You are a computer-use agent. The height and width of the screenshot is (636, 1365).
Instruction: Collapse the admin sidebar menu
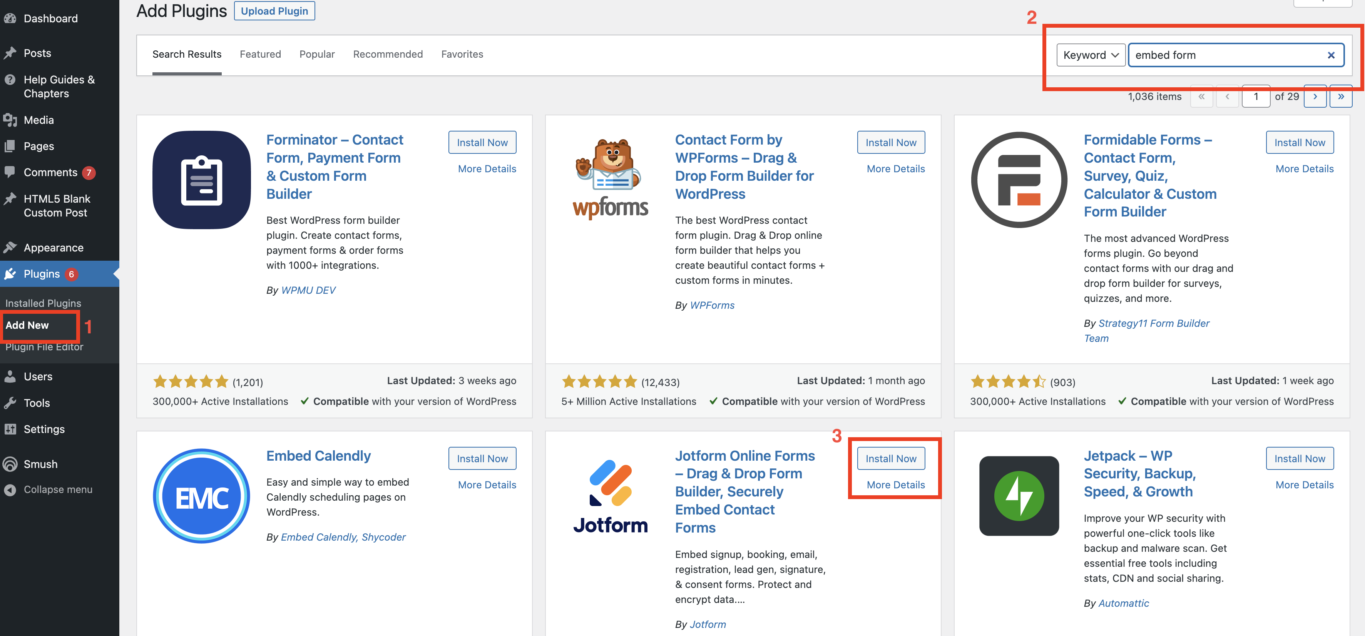pos(58,489)
